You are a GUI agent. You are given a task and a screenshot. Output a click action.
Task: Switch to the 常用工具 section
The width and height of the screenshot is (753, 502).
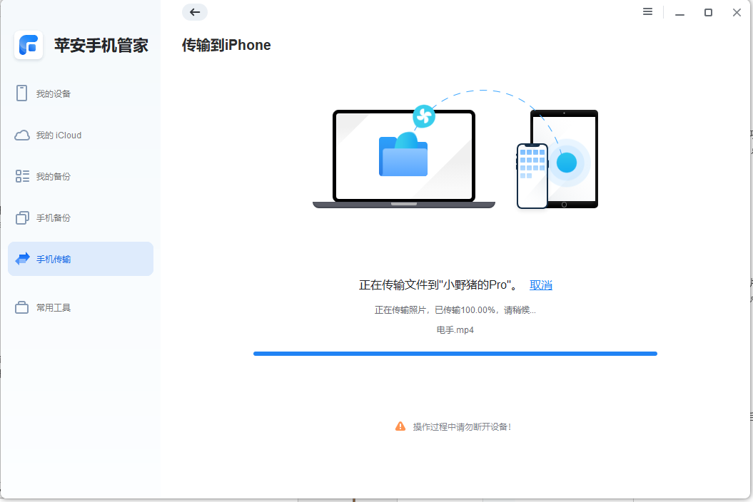click(56, 307)
